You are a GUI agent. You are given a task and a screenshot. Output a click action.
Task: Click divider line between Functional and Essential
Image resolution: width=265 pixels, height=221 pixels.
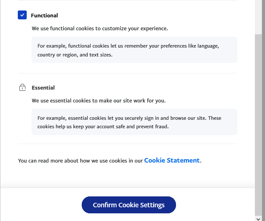pos(127,73)
